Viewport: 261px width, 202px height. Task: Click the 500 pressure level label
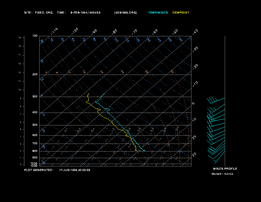35,125
